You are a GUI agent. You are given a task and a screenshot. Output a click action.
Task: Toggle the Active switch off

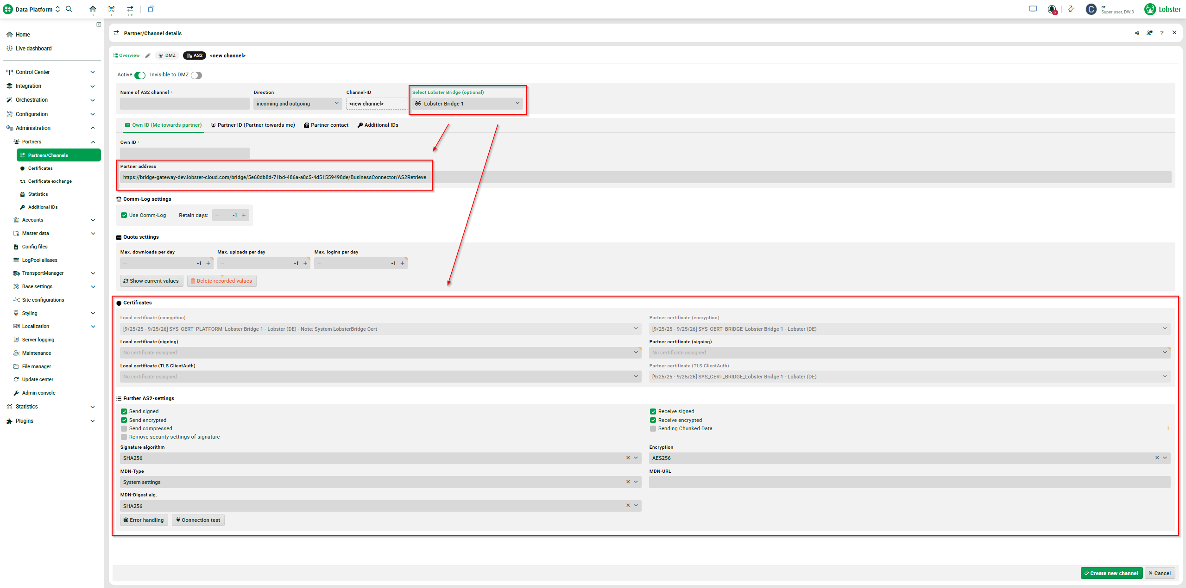(140, 75)
